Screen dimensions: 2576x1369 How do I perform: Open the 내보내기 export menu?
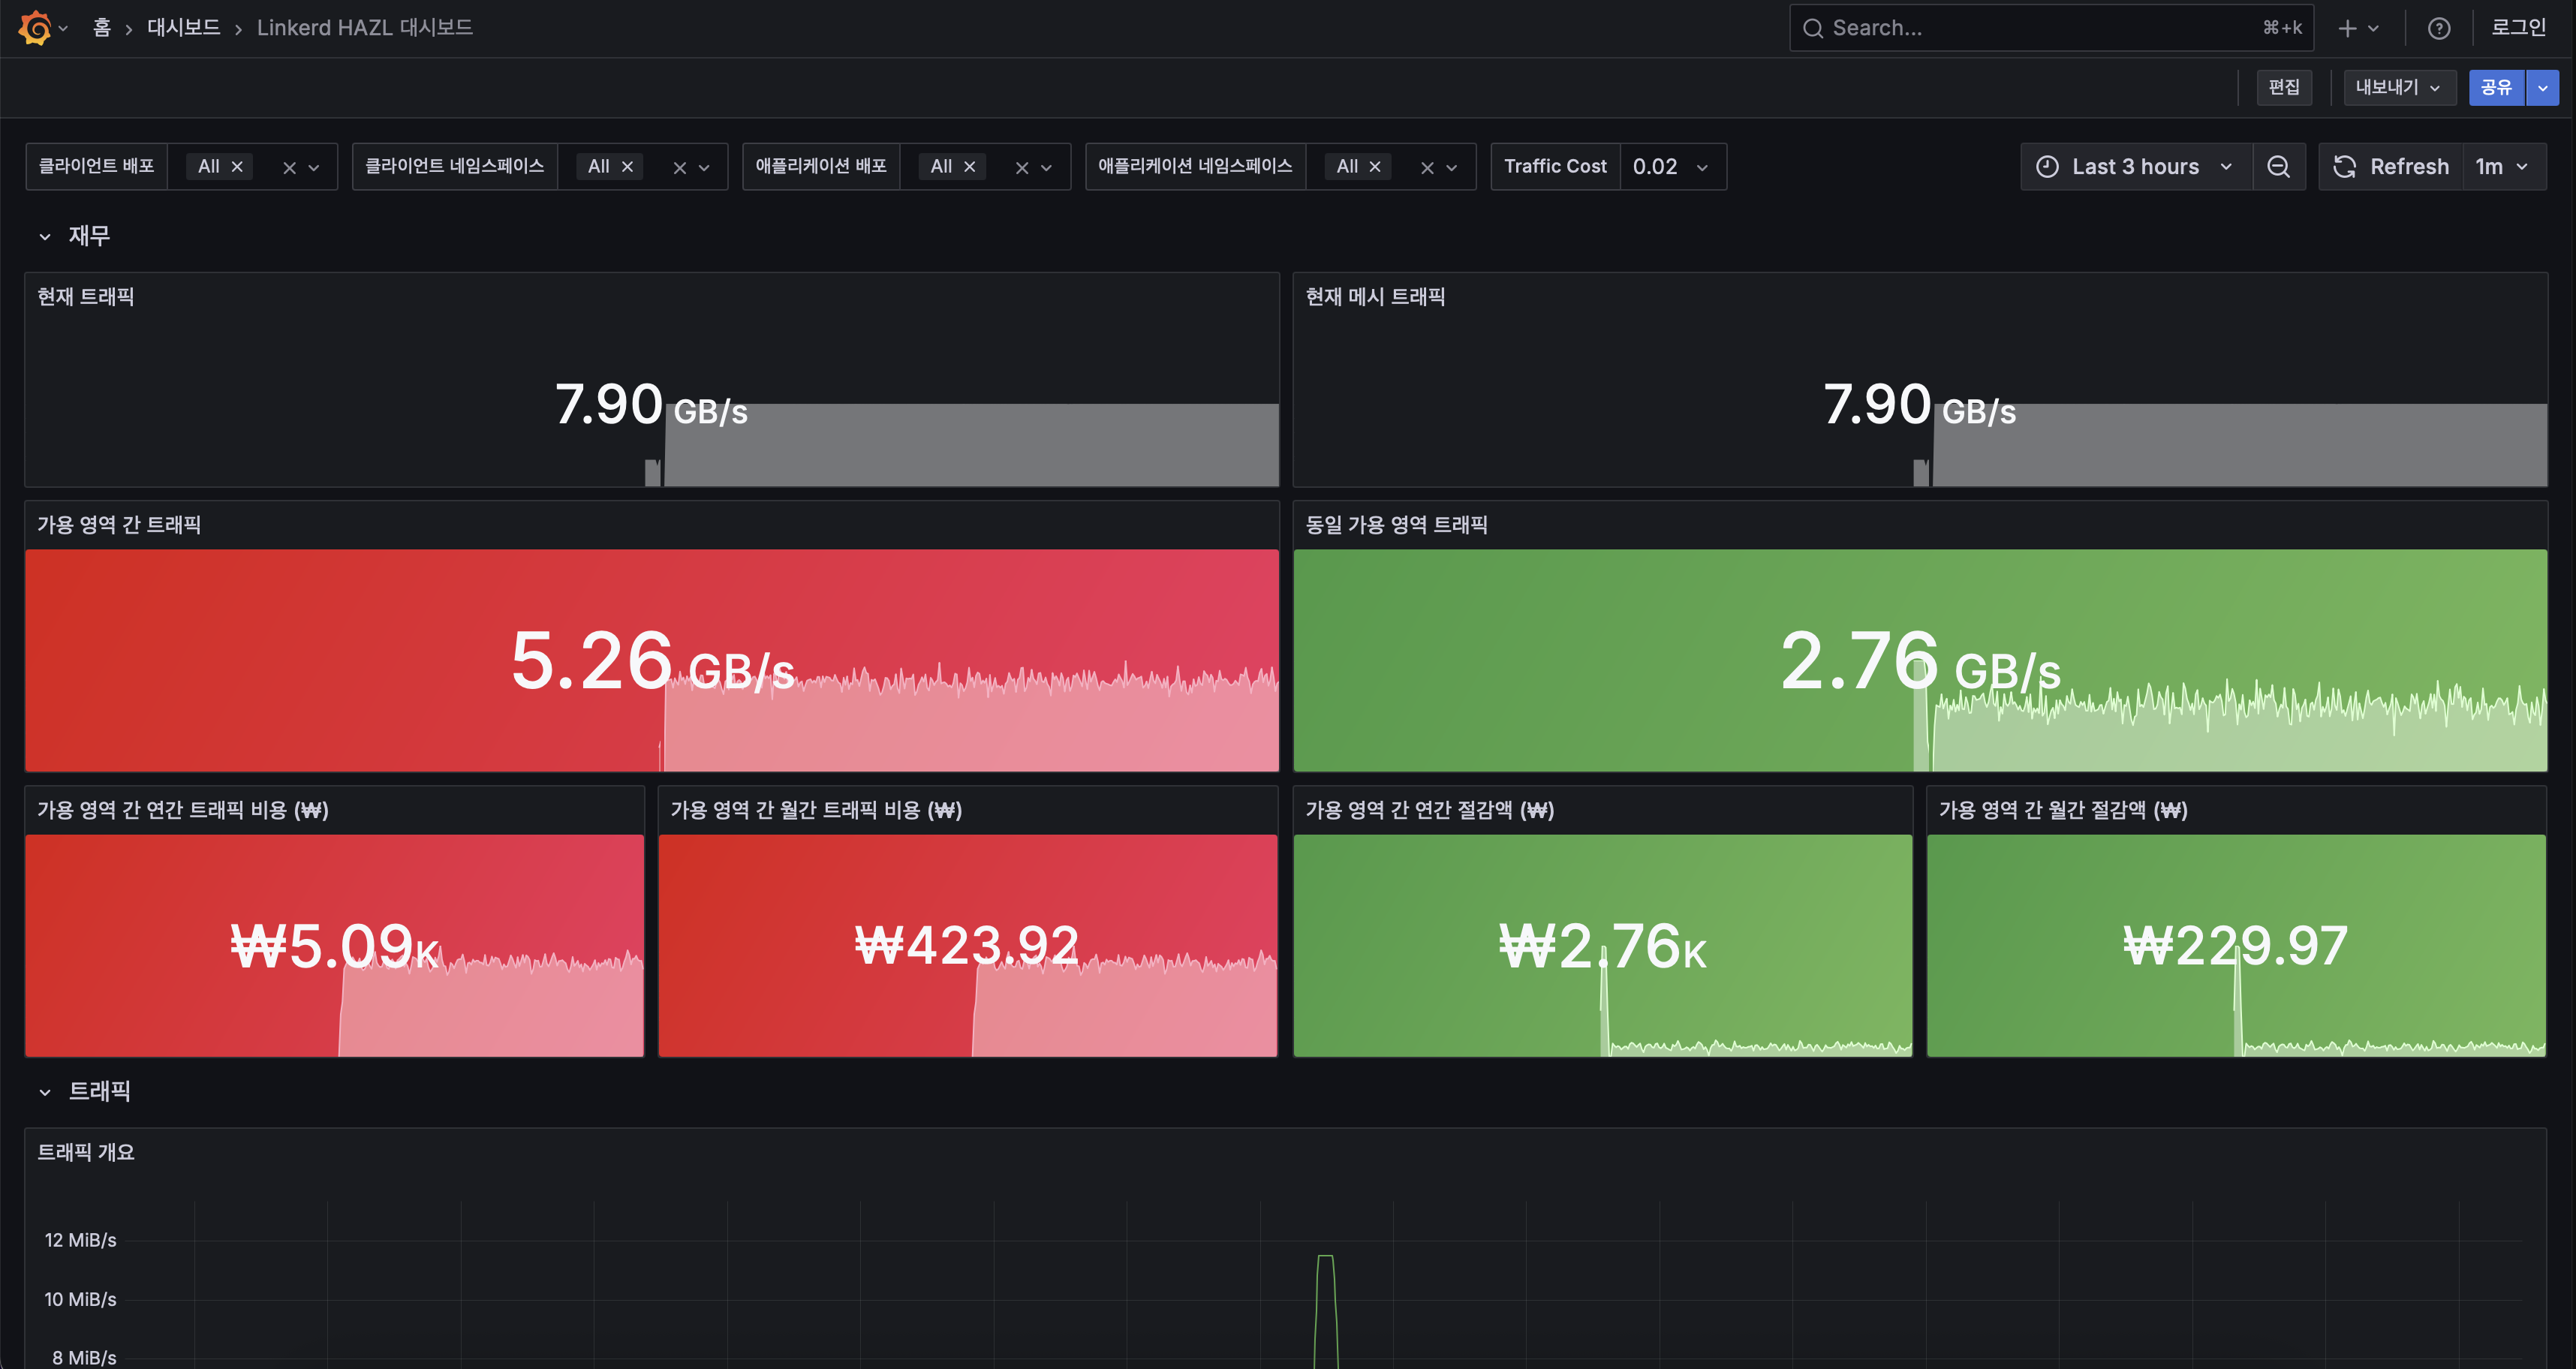[x=2397, y=87]
